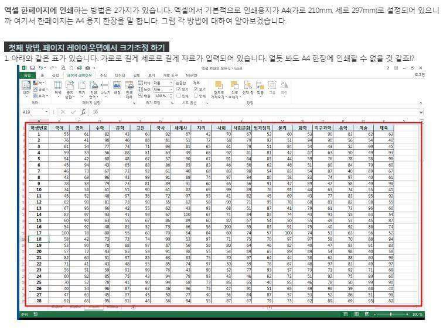Switch to the Home (홈) tab

[42, 75]
